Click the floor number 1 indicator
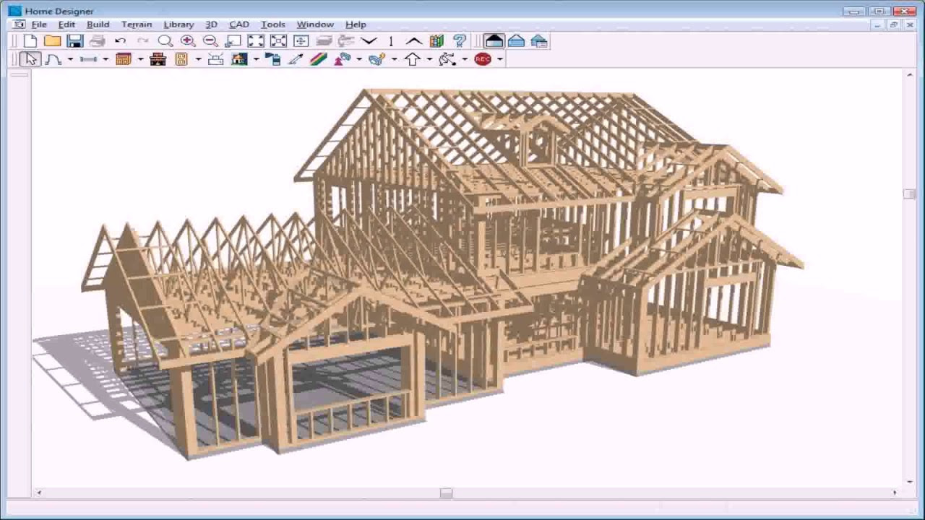Image resolution: width=925 pixels, height=520 pixels. [391, 41]
